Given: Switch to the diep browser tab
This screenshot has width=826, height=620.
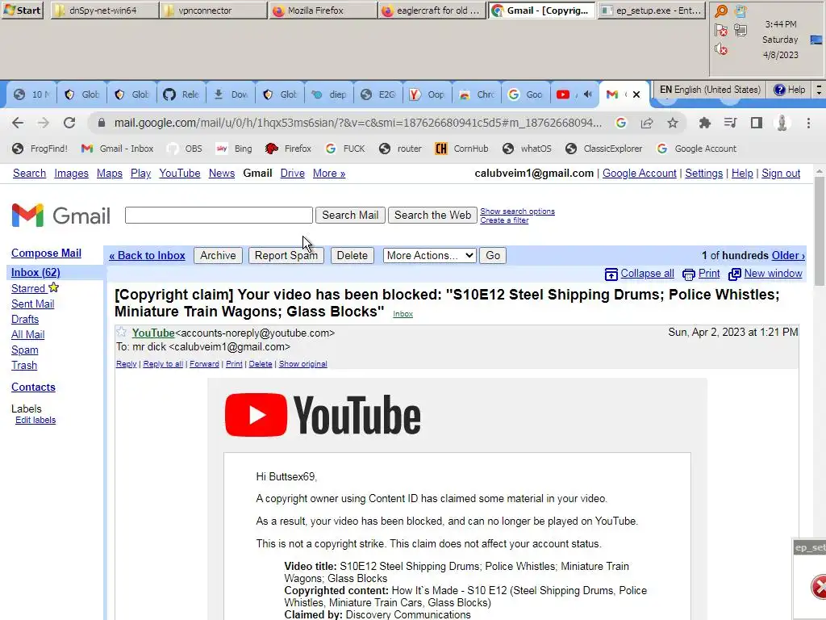Looking at the screenshot, I should coord(329,94).
